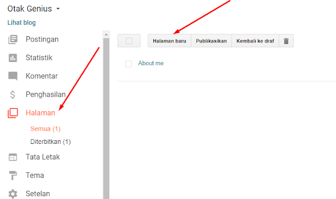Click the Komentar speech bubble icon
This screenshot has width=336, height=199.
13,76
